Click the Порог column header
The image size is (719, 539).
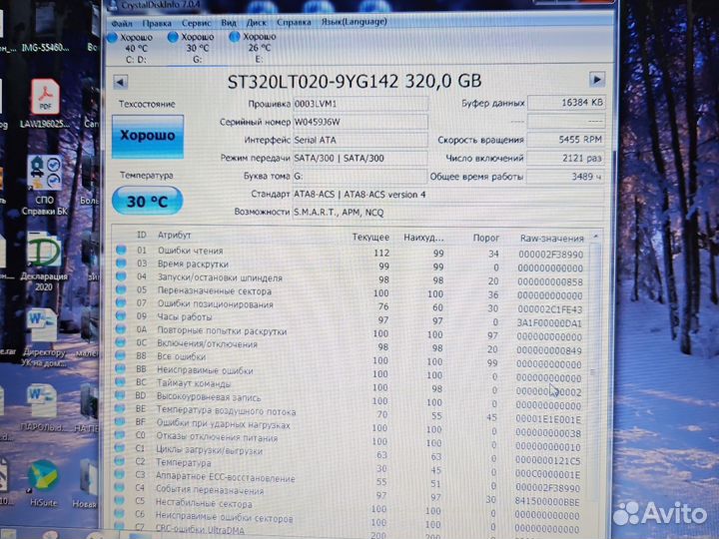point(486,238)
